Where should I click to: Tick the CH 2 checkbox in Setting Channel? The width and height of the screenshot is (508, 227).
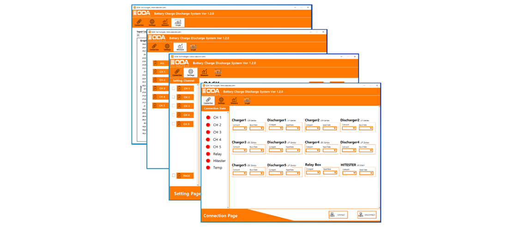pos(173,97)
